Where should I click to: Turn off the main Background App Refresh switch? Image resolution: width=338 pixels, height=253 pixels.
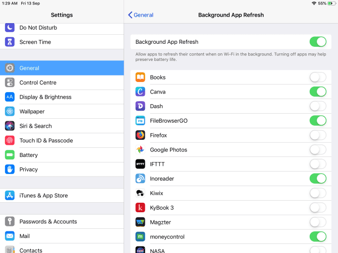click(x=318, y=42)
